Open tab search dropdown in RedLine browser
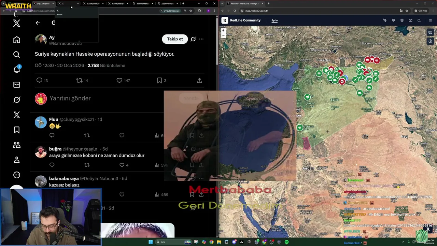The width and height of the screenshot is (437, 246). 222,3
